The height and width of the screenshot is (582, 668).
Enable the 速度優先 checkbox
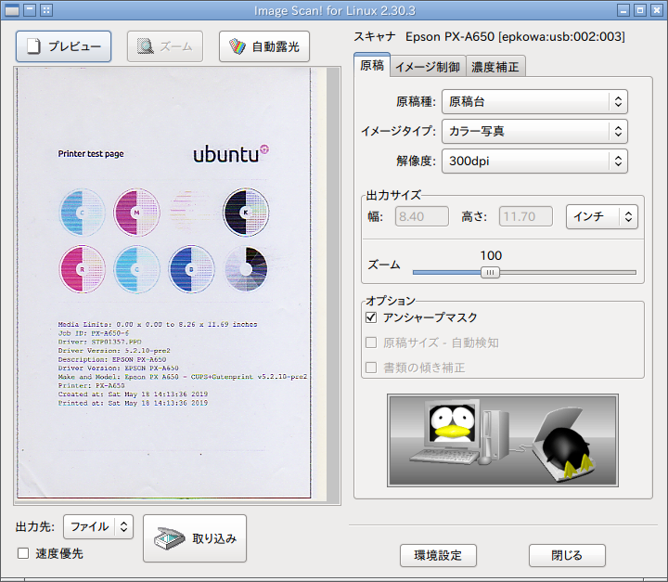click(x=23, y=553)
